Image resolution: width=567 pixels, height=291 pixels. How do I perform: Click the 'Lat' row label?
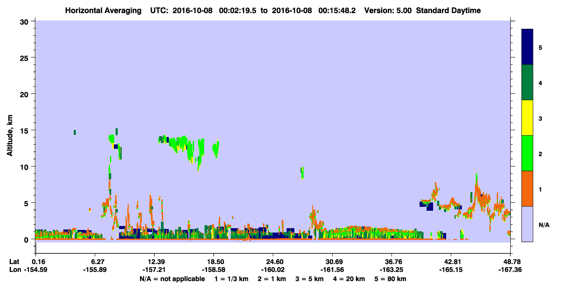point(15,262)
